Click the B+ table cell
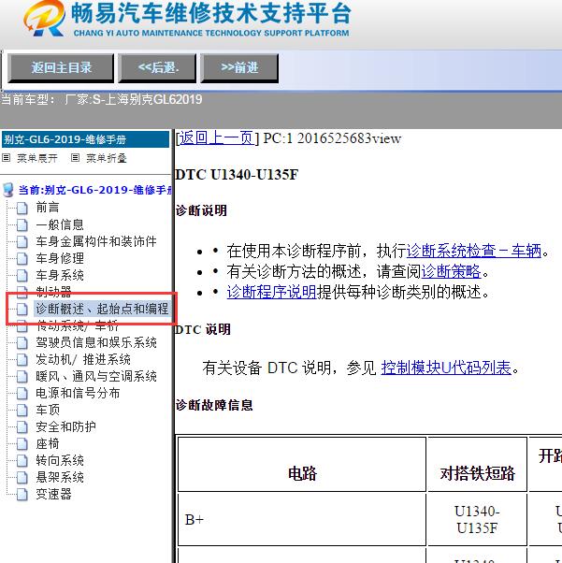 (x=302, y=520)
